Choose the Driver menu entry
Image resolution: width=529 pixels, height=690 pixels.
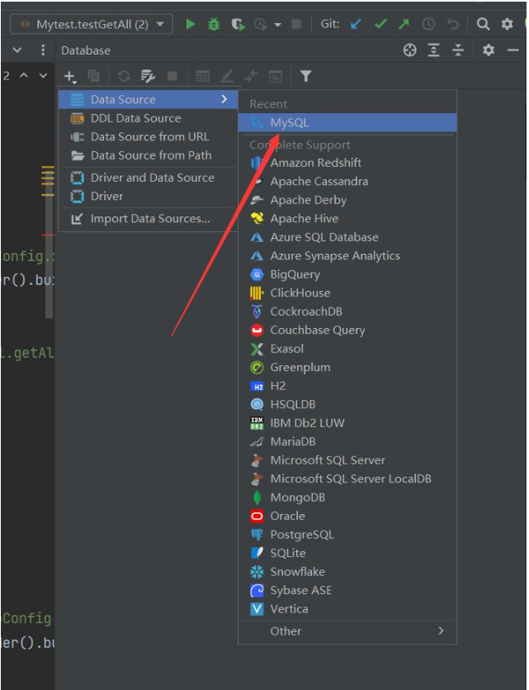pyautogui.click(x=148, y=196)
